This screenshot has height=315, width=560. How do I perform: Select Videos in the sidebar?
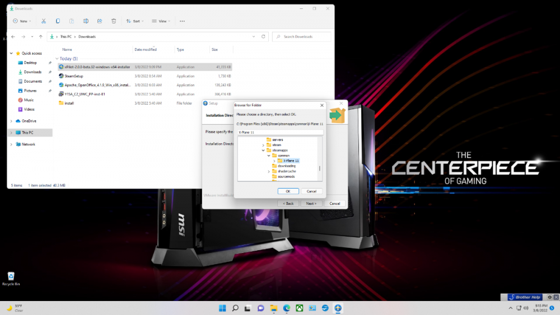click(x=29, y=109)
